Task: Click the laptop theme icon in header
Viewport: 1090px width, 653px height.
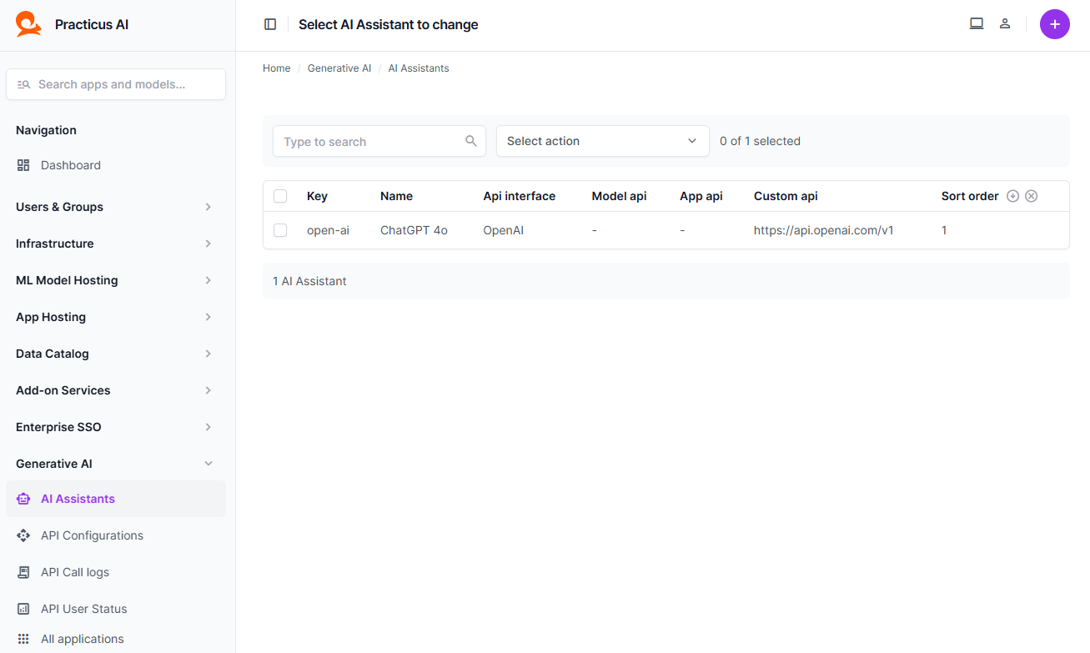Action: coord(977,23)
